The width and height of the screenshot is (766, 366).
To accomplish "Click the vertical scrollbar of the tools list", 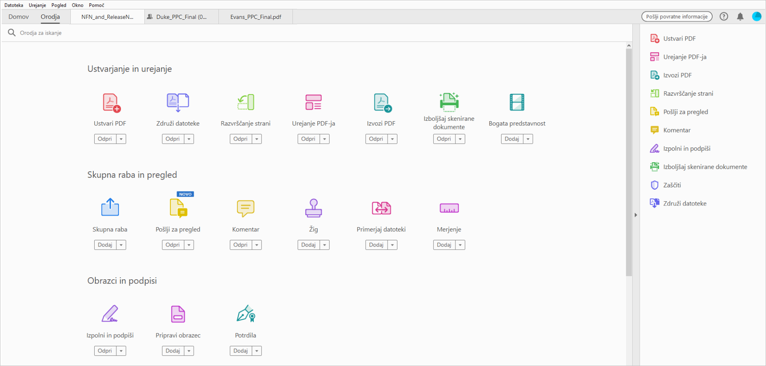I will click(629, 162).
